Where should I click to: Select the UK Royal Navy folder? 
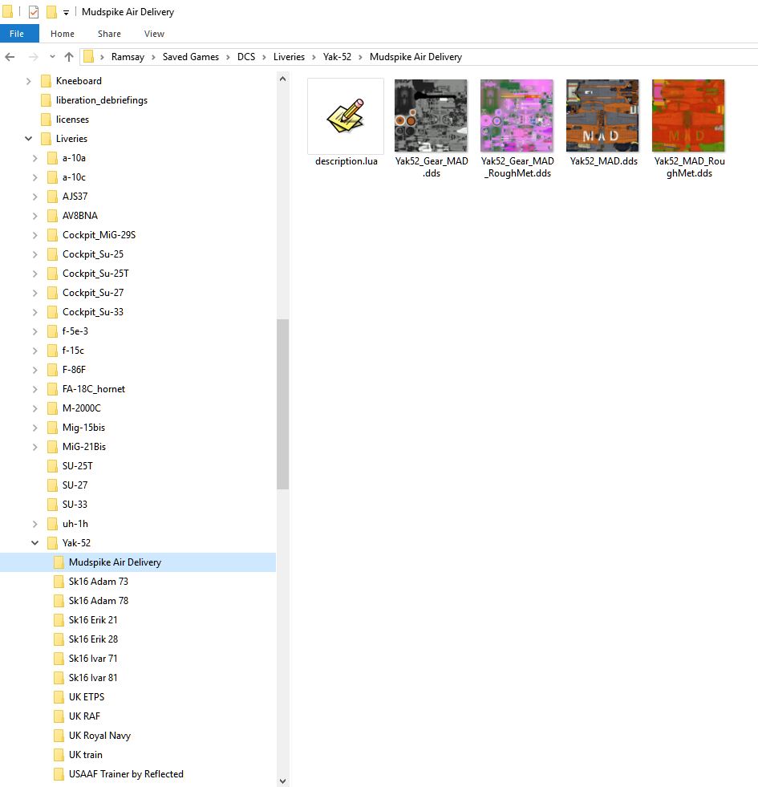coord(99,736)
